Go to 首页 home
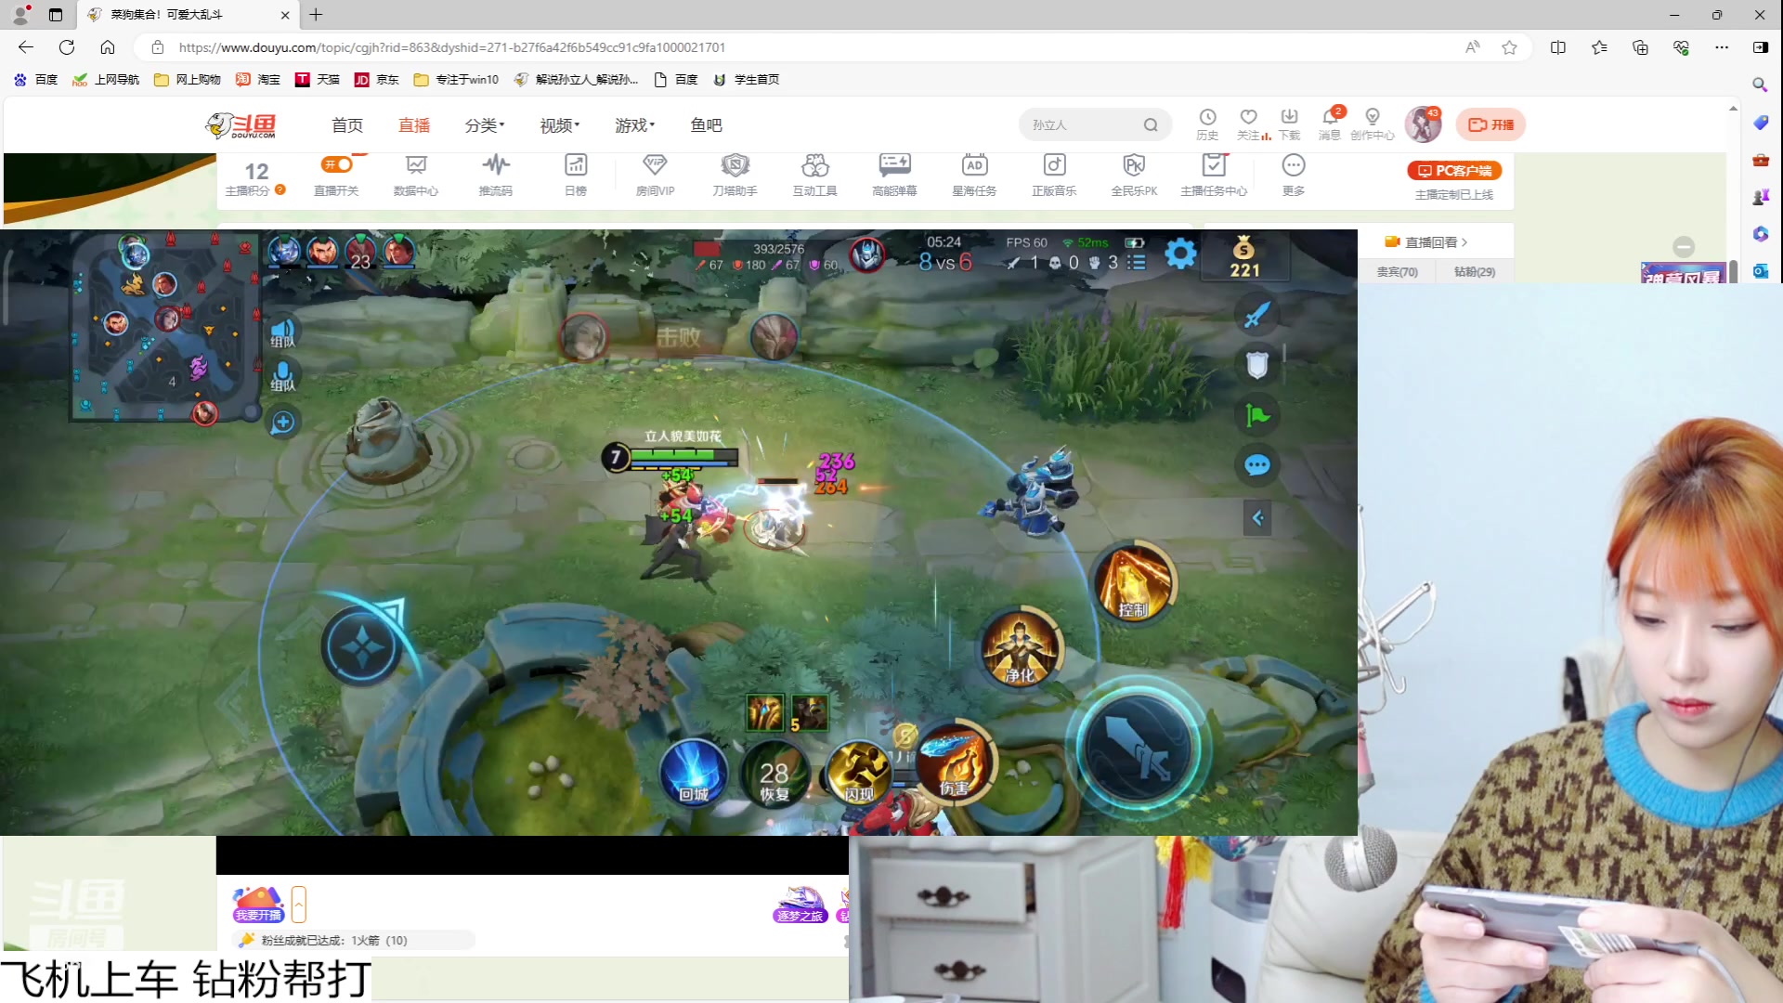The image size is (1783, 1003). tap(347, 125)
